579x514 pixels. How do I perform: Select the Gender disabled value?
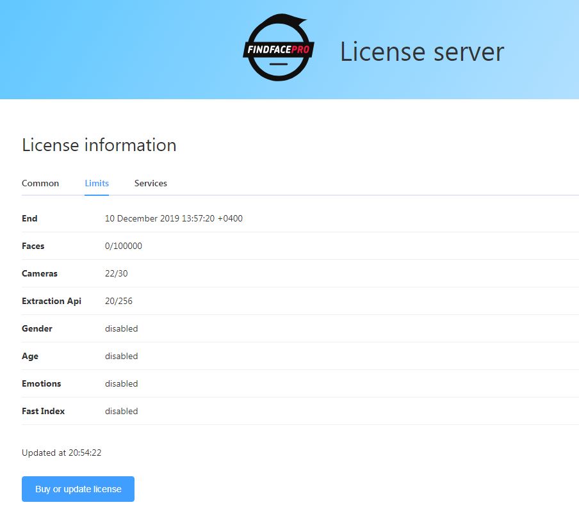(x=122, y=328)
